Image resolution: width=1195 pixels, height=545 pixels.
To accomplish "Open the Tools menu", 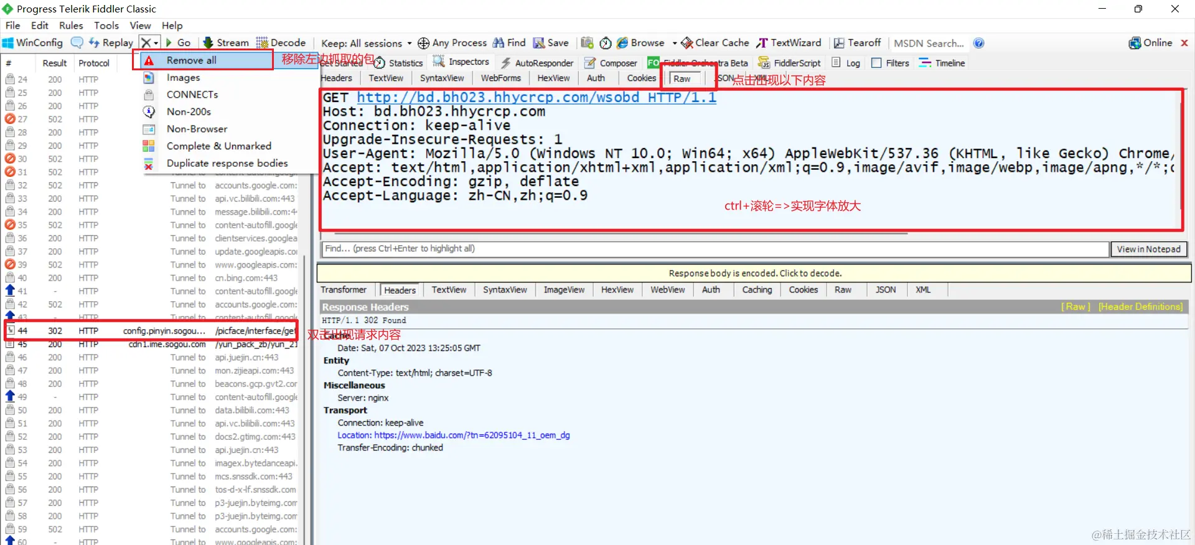I will 106,26.
